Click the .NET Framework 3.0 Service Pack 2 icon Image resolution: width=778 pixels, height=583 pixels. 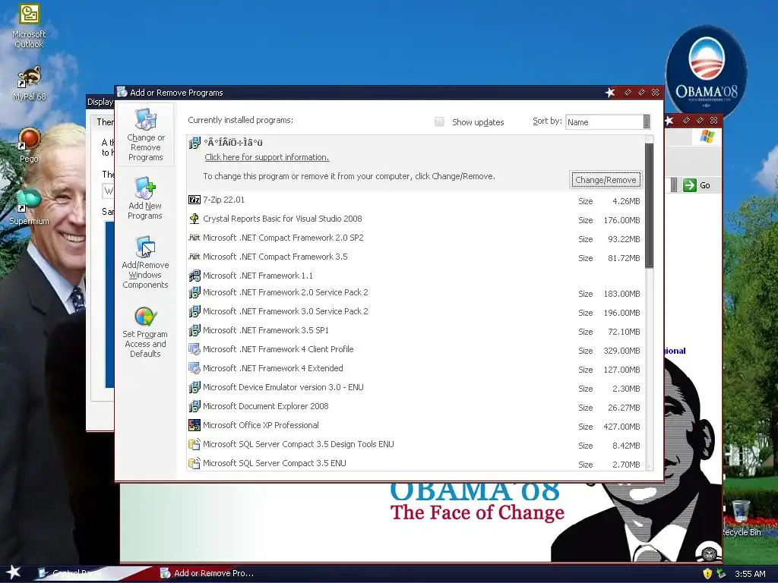(x=194, y=311)
